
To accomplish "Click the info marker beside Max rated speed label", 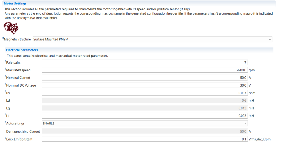I will click(5, 69).
